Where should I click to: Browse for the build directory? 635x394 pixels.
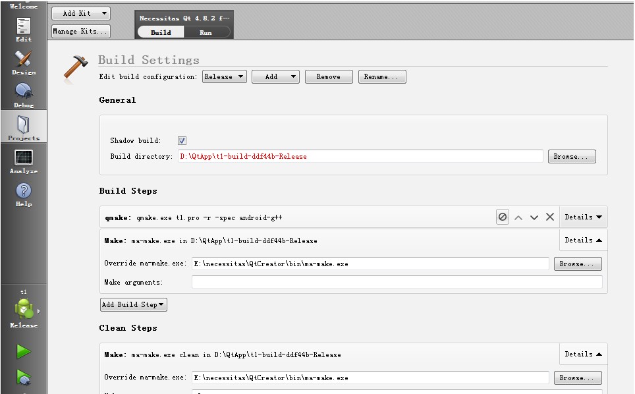click(x=571, y=156)
